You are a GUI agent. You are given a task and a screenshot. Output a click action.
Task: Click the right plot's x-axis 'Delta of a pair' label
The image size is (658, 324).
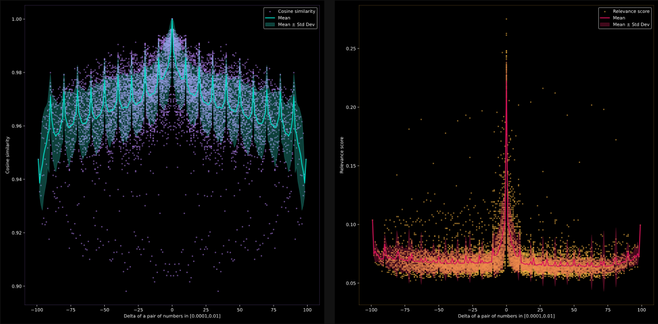pyautogui.click(x=506, y=315)
